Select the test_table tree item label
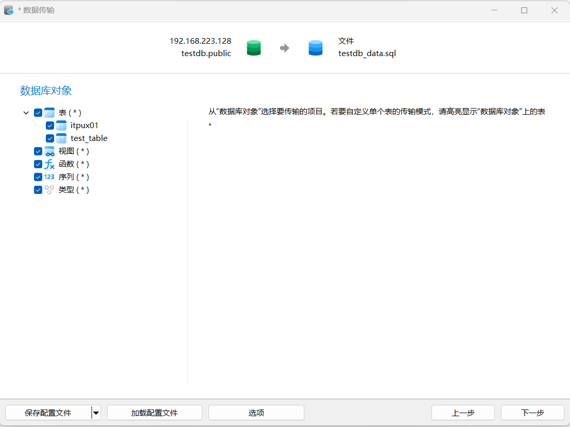 pyautogui.click(x=89, y=138)
